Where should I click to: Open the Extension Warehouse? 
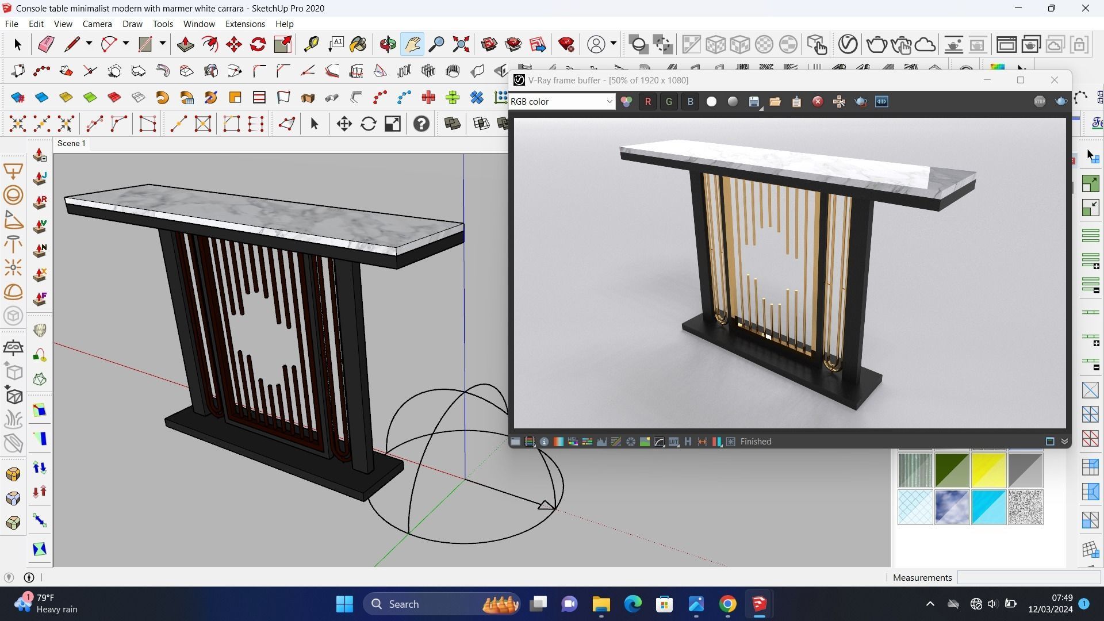click(x=513, y=44)
